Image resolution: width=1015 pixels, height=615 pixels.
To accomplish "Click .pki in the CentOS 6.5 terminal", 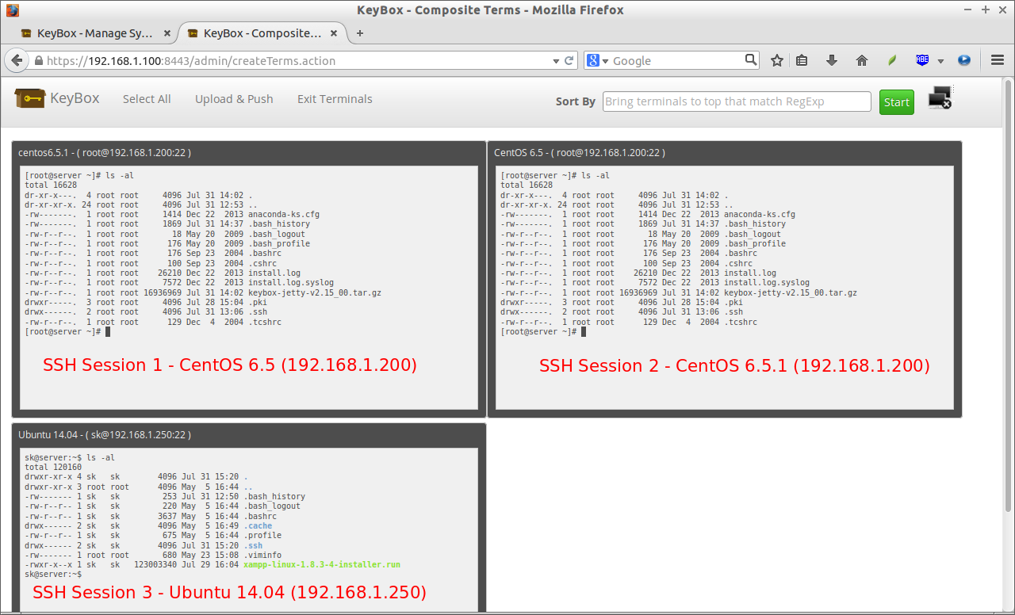I will tap(733, 302).
